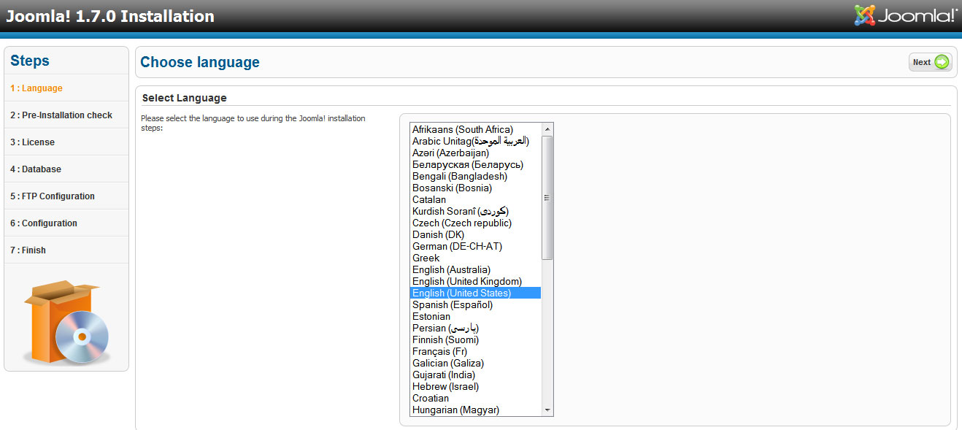962x430 pixels.
Task: Click the Joomla! logo in header
Action: [906, 15]
